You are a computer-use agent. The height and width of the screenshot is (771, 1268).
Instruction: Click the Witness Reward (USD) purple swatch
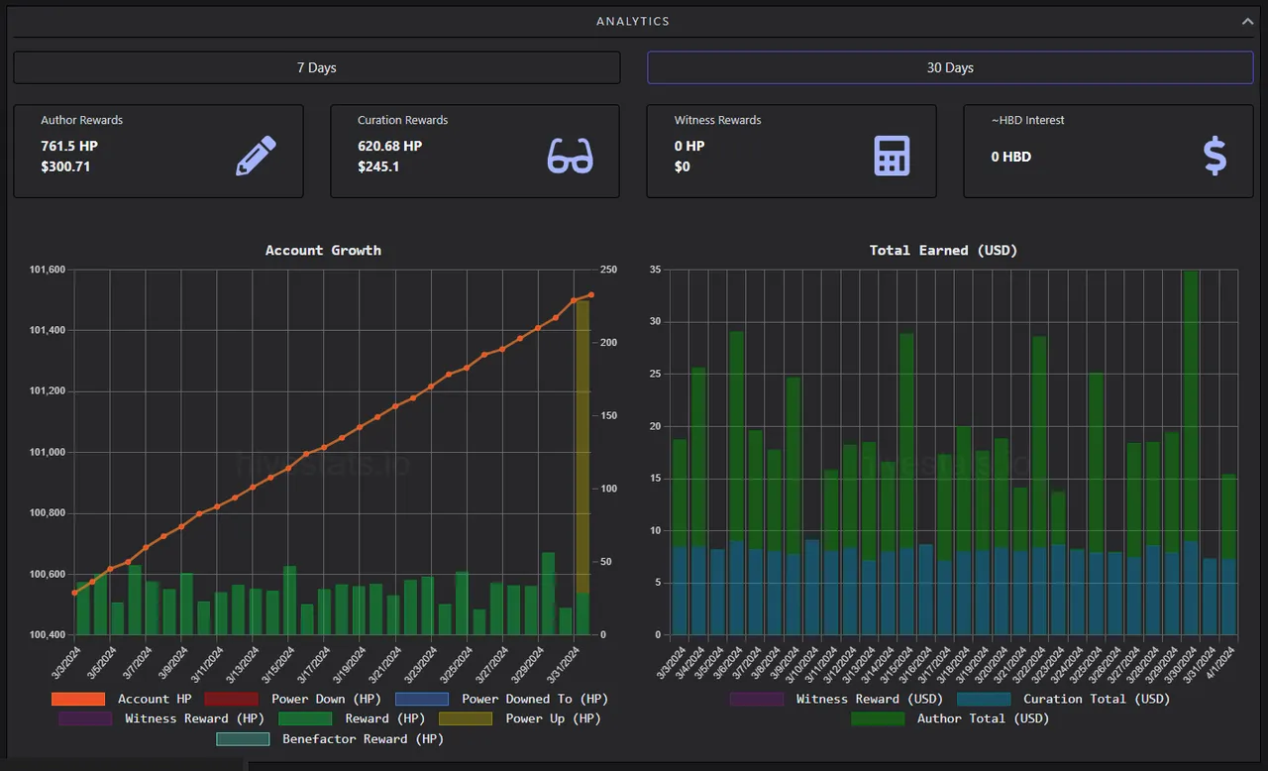coord(757,699)
